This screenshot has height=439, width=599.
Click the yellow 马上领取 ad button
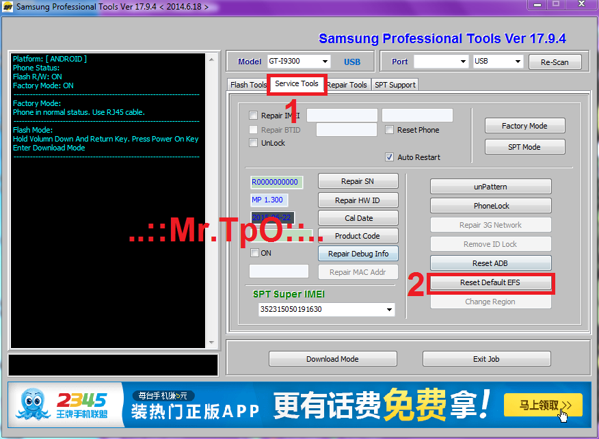(543, 405)
